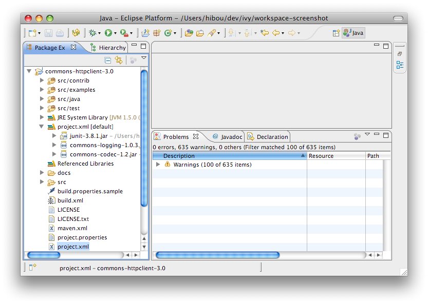Click the Problems view horizontal scrollbar thumb

tap(217, 255)
